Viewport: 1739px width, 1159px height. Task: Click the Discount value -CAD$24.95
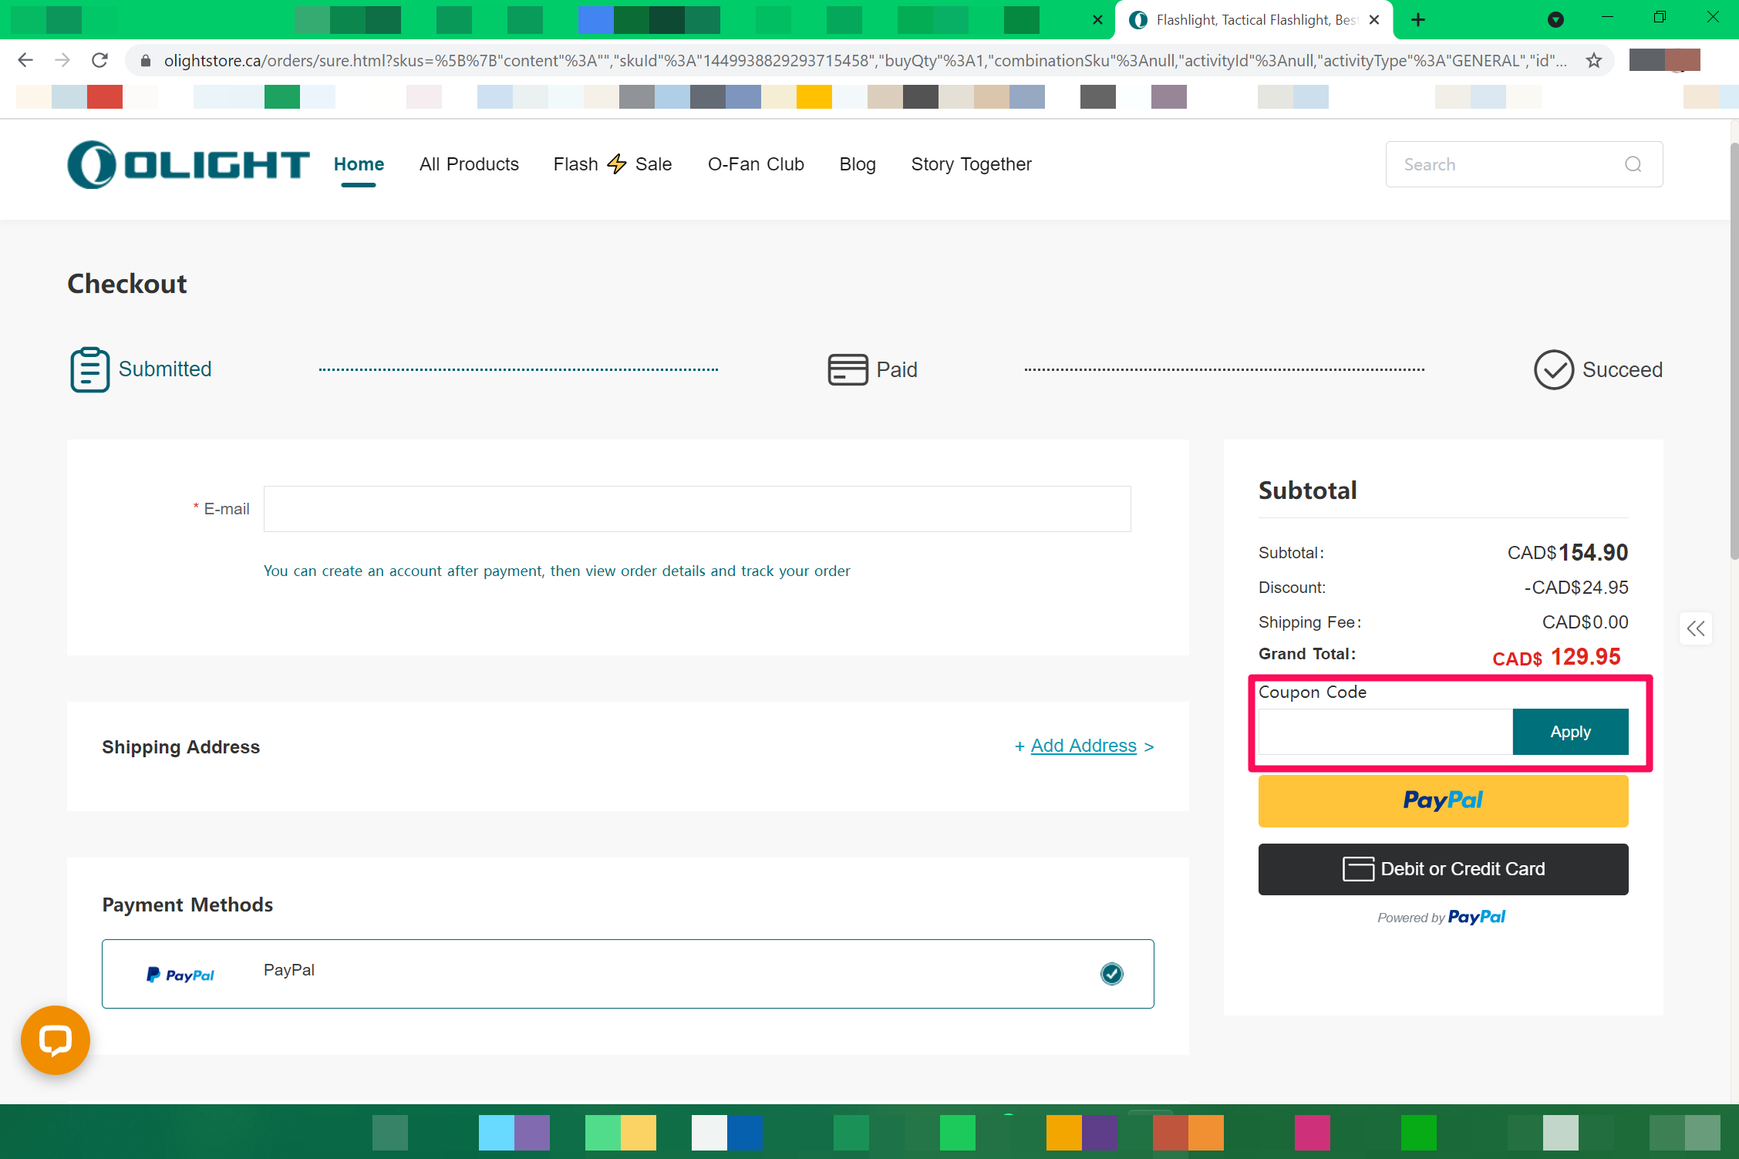1576,588
